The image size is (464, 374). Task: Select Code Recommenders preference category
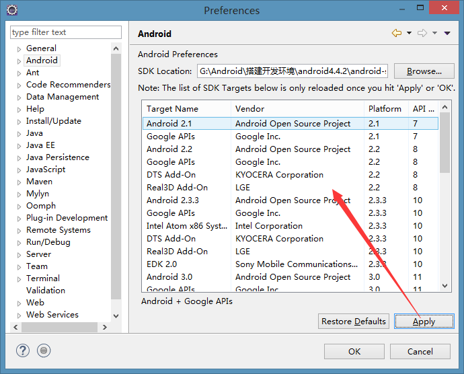pyautogui.click(x=68, y=85)
